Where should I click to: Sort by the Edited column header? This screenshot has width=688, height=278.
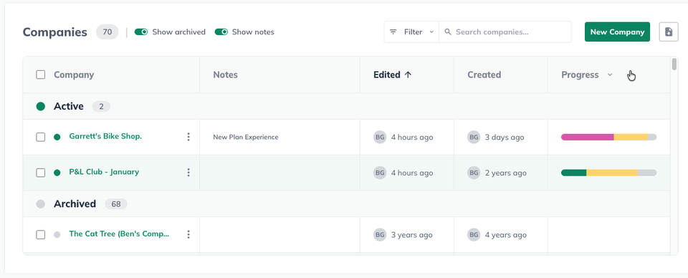click(386, 75)
